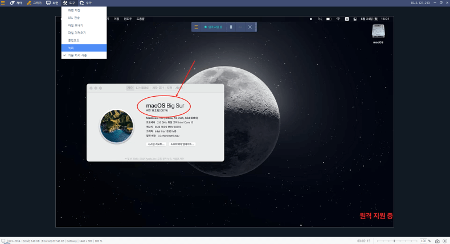Click the 원격 지원 중 status indicator

[213, 27]
